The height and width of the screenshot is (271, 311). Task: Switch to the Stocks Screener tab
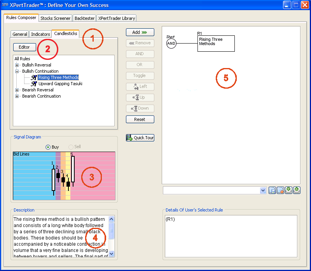(55, 18)
